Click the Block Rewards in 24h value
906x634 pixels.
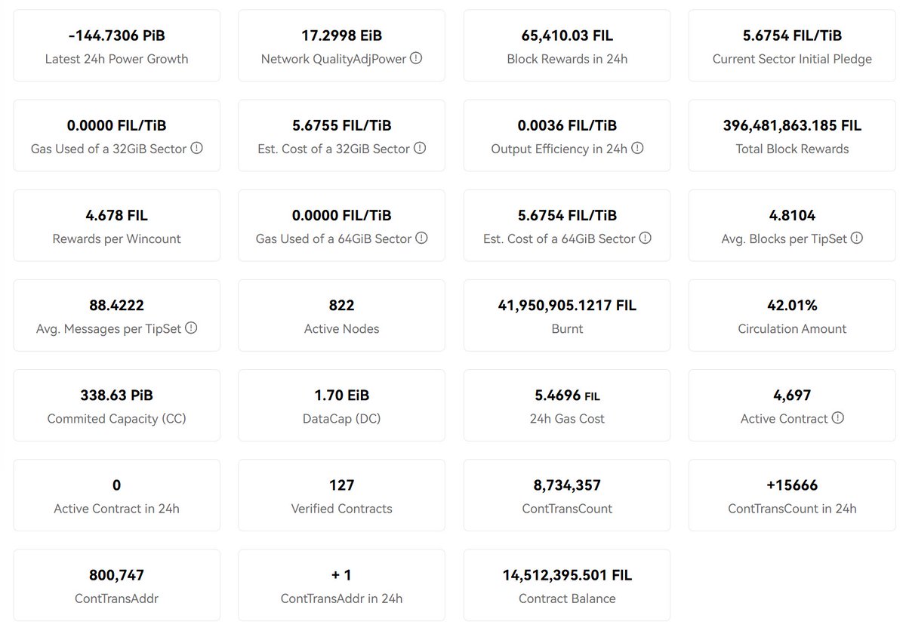tap(566, 35)
